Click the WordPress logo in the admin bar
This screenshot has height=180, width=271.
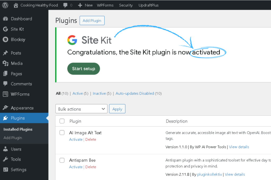pos(5,5)
